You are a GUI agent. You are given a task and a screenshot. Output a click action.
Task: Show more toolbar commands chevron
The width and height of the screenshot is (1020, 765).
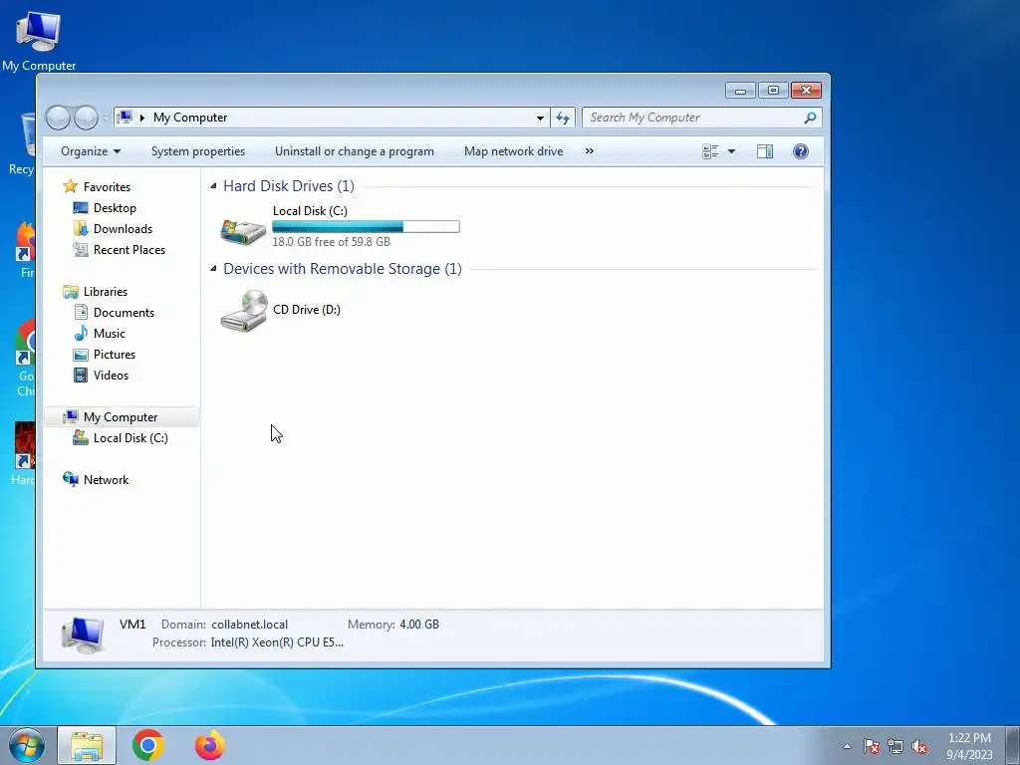[x=590, y=151]
